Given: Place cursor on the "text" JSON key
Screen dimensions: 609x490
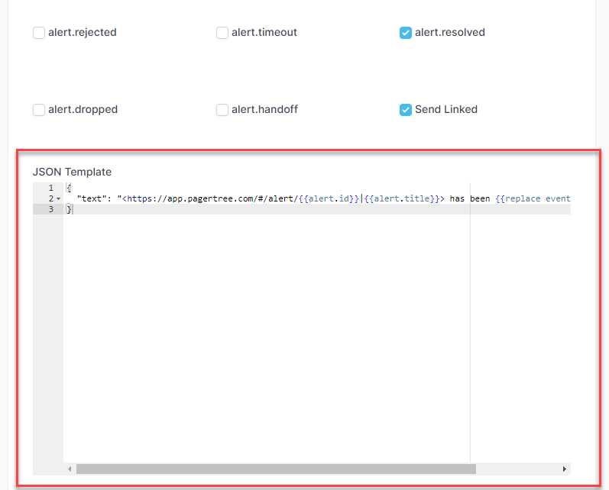Looking at the screenshot, I should [92, 198].
